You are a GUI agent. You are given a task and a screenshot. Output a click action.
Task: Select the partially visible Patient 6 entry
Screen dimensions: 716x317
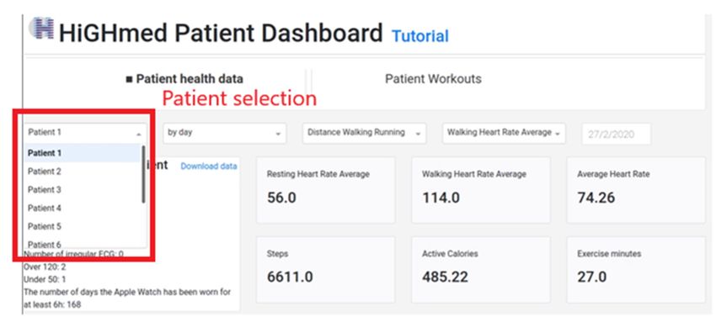(x=83, y=243)
